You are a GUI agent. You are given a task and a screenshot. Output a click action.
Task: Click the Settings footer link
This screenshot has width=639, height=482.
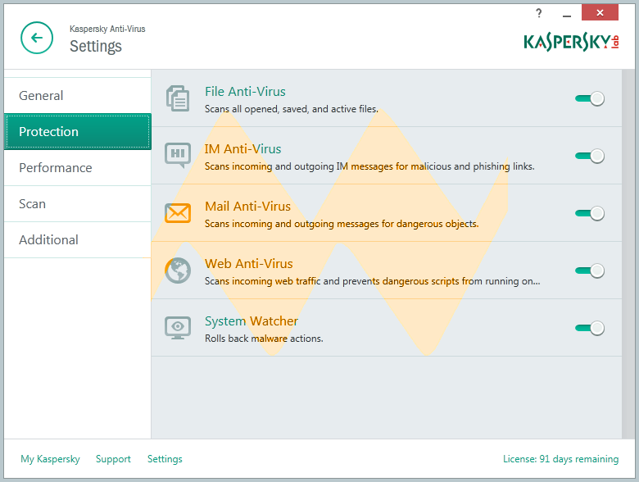tap(165, 459)
